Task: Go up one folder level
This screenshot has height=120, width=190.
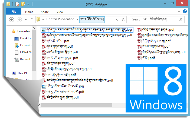Action: (x=32, y=20)
